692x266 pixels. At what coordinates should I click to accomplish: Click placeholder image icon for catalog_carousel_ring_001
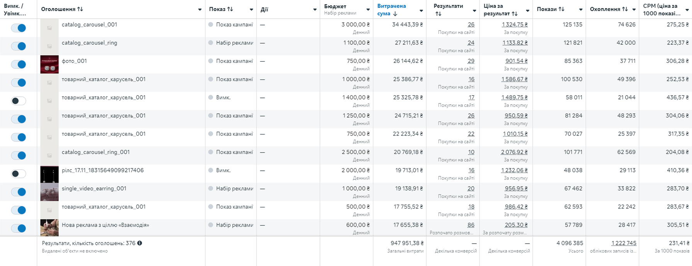click(49, 155)
